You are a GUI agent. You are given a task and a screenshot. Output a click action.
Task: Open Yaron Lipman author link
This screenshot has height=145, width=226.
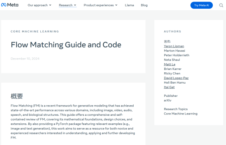pos(174,46)
